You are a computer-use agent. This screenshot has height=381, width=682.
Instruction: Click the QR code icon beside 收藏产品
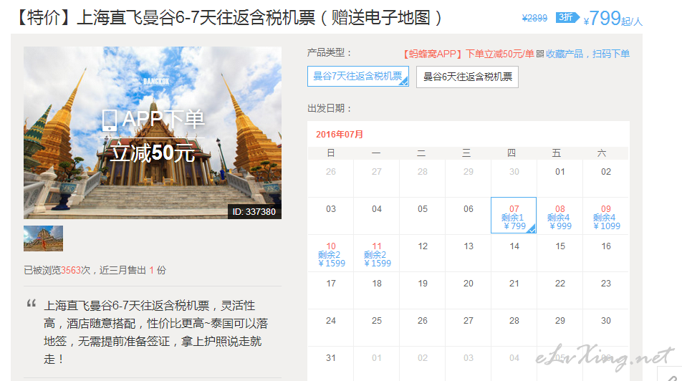540,54
